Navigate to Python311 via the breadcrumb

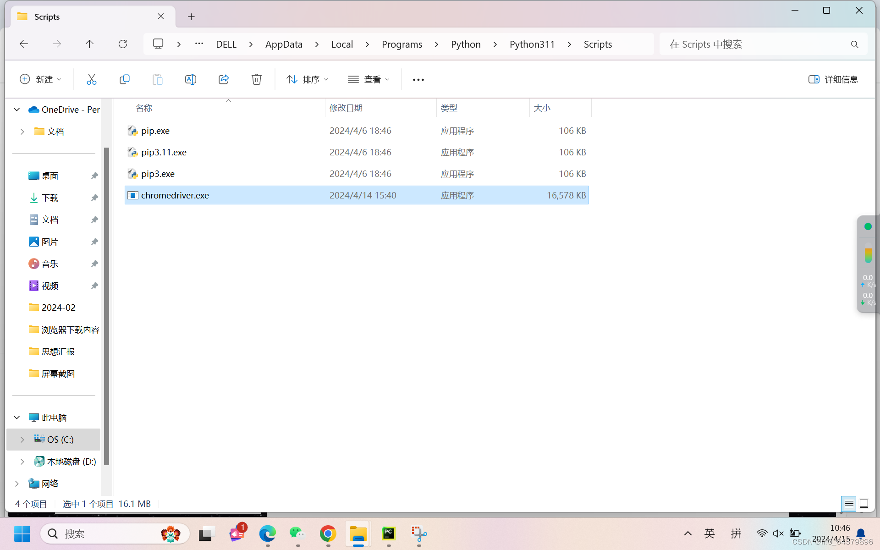pos(532,44)
